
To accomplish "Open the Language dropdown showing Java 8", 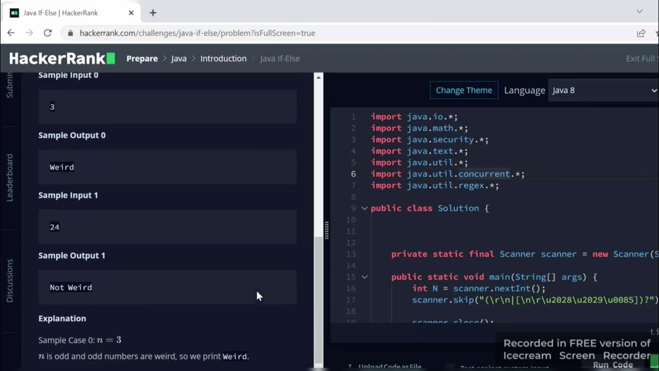I will pos(603,90).
